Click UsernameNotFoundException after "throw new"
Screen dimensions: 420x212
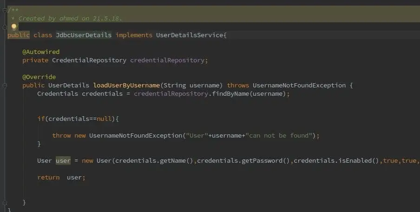[136, 136]
